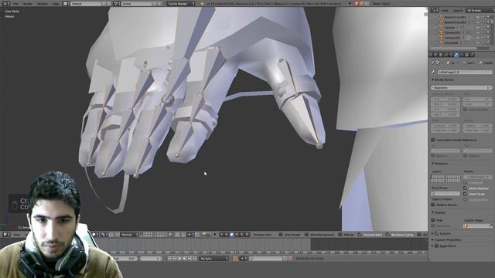Collapse the Relations panel
495x278 pixels.
pyautogui.click(x=440, y=164)
